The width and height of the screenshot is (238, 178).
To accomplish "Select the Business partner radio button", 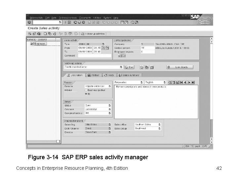I will tap(86, 90).
